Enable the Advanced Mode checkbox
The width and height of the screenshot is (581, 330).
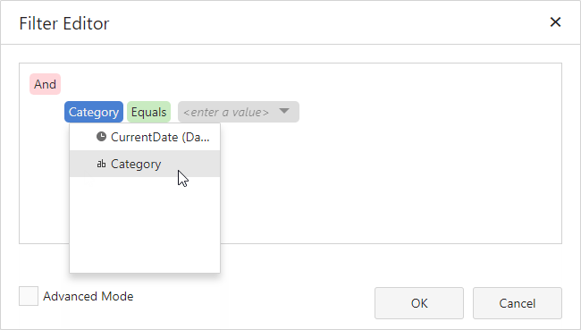click(x=29, y=296)
